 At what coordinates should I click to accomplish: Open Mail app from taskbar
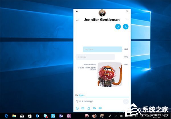22,116
